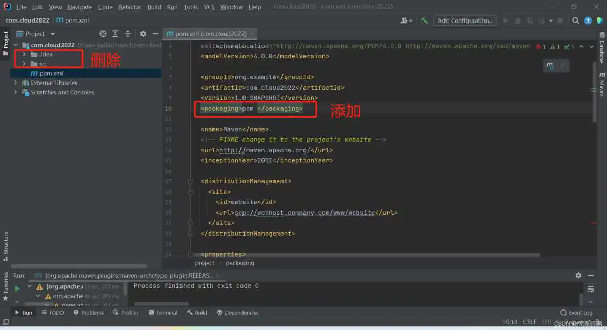Toggle soft-wrap in Run console output
The image size is (607, 330).
tap(591, 288)
